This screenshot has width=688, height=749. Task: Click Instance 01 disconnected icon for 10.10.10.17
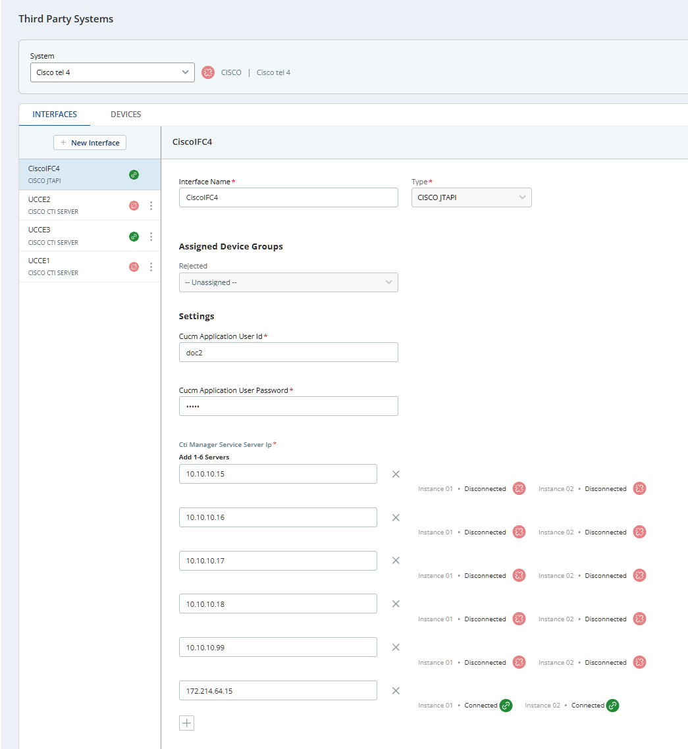click(x=519, y=576)
